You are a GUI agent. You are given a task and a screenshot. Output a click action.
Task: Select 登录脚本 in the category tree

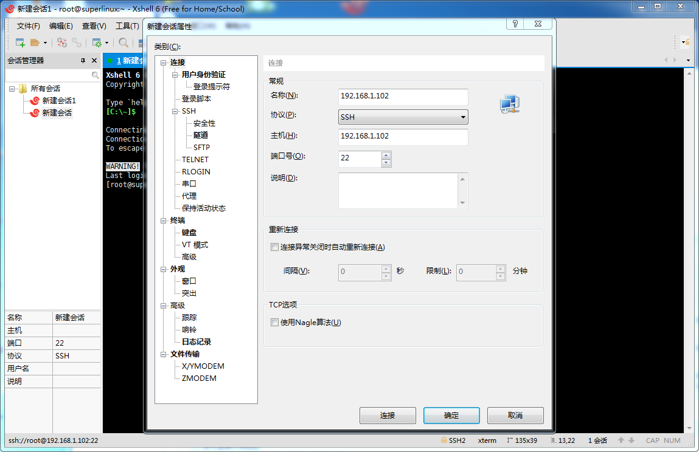pyautogui.click(x=196, y=99)
